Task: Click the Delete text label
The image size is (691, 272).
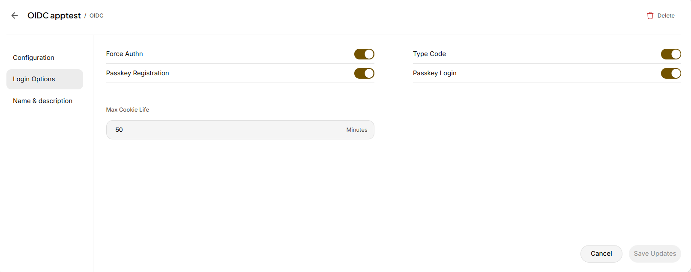Action: (666, 15)
